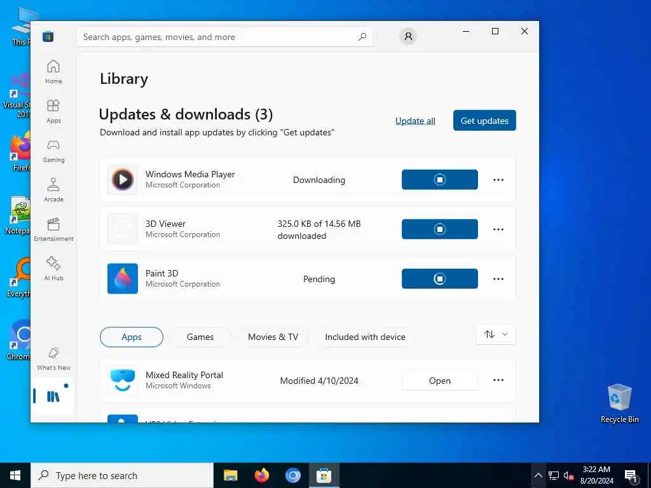651x488 pixels.
Task: Click the Windows Media Player title text
Action: click(190, 174)
